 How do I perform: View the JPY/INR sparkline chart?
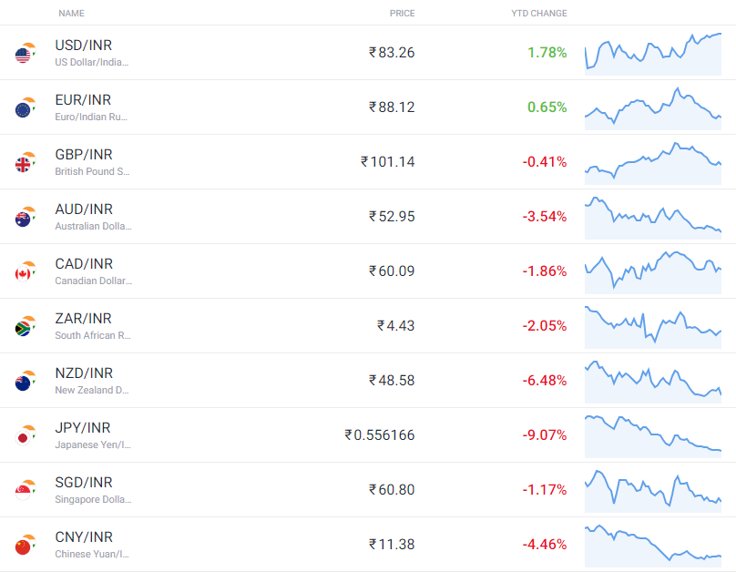653,436
